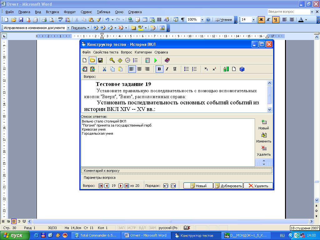The image size is (320, 240).
Task: Go to first question navigation button
Action: click(101, 186)
